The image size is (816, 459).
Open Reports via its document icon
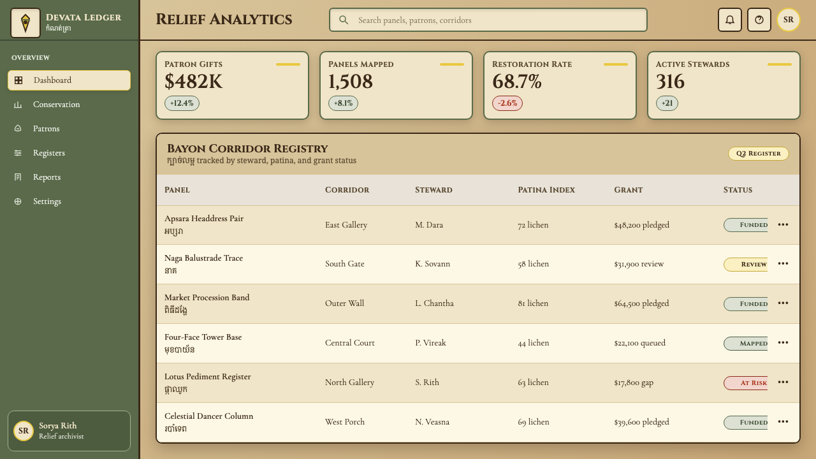[x=18, y=177]
